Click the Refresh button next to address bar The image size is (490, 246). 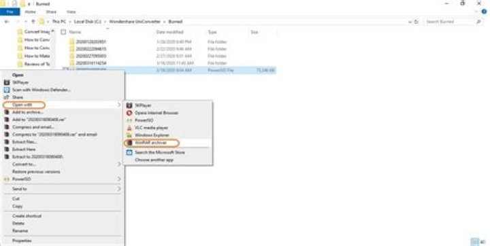pos(416,22)
